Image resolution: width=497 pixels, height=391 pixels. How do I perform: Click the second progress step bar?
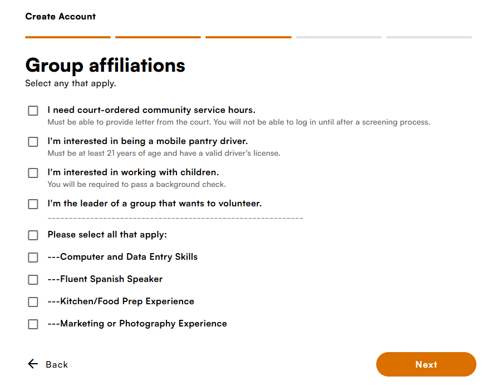click(158, 37)
